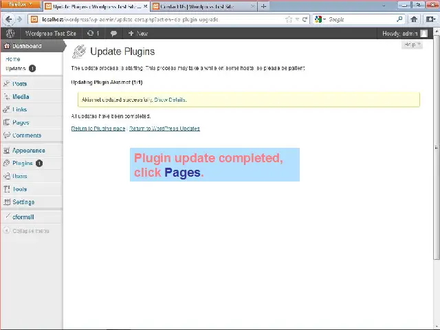
Task: Open the Google search engine dropdown
Action: pyautogui.click(x=320, y=19)
